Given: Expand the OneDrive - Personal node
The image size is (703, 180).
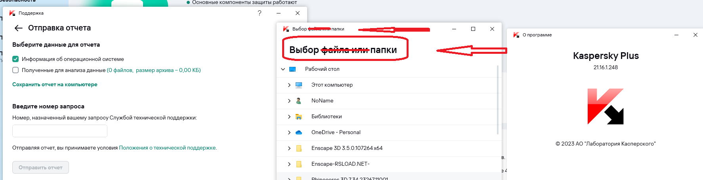Looking at the screenshot, I should pyautogui.click(x=289, y=133).
